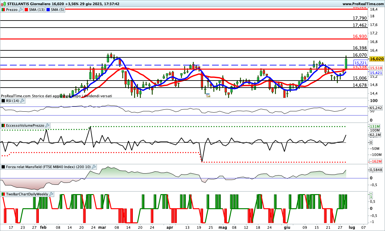Click the candlestick icon beside the STELLANTIS title
This screenshot has height=231, width=385.
click(x=3, y=4)
